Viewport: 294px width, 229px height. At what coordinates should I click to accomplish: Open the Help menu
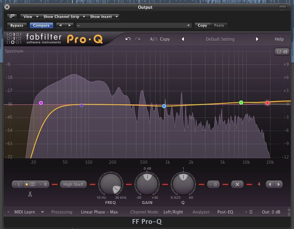point(279,39)
